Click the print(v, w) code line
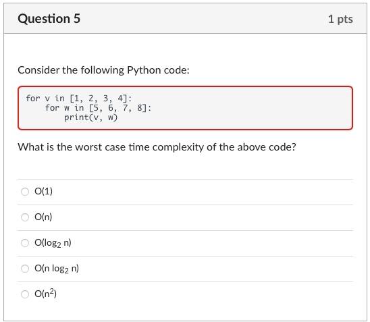The width and height of the screenshot is (370, 322). [91, 117]
